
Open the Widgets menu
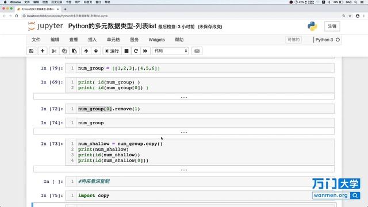[156, 40]
